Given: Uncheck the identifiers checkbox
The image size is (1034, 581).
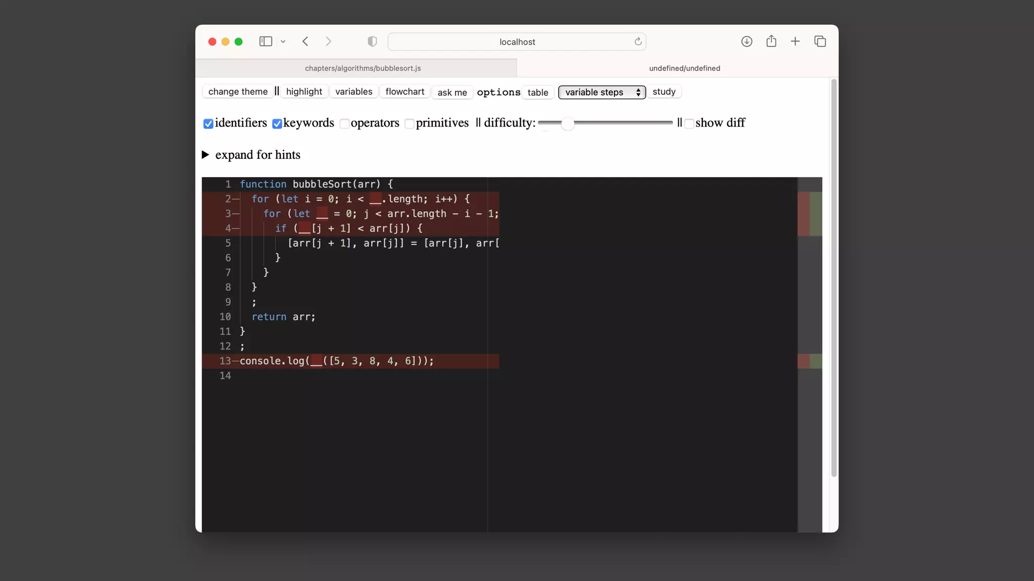Looking at the screenshot, I should coord(208,124).
